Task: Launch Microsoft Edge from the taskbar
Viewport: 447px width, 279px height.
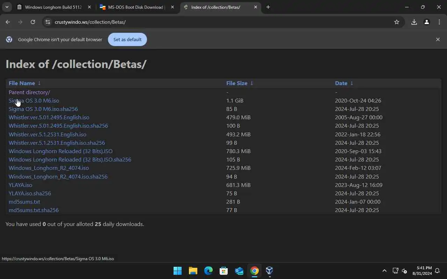Action: tap(208, 271)
